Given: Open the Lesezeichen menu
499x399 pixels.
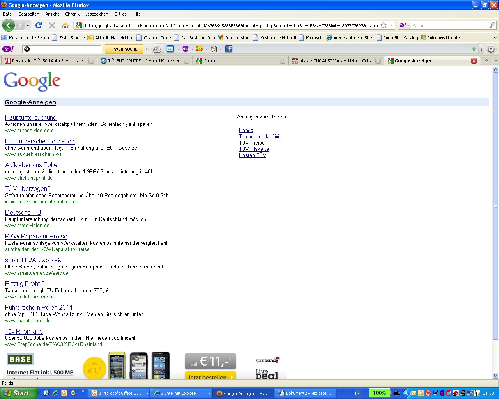Looking at the screenshot, I should (x=97, y=14).
